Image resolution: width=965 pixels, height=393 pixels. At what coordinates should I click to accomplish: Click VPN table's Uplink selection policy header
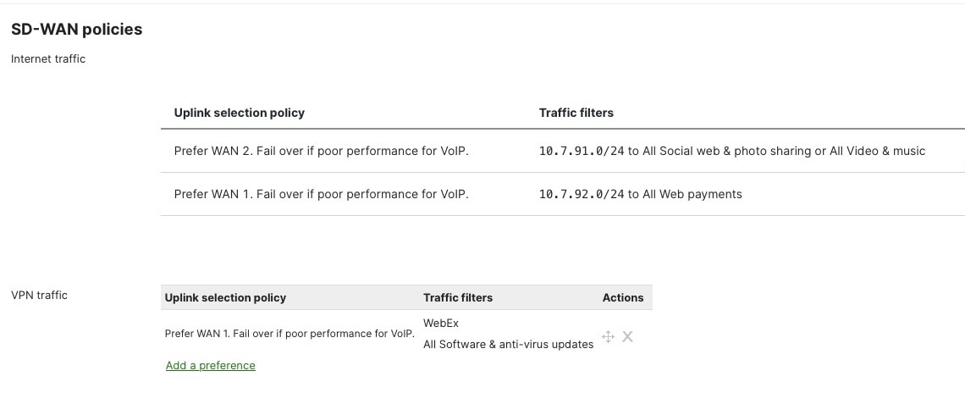[225, 297]
